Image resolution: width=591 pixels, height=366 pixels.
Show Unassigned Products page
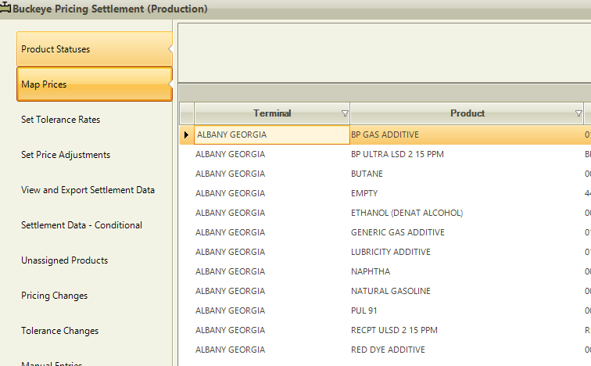point(64,260)
